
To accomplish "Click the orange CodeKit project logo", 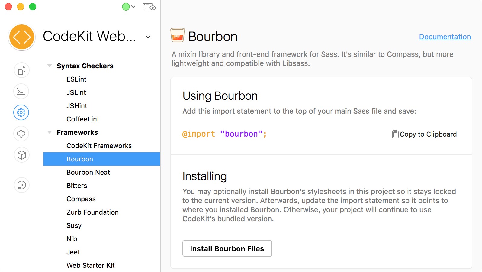I will (22, 37).
